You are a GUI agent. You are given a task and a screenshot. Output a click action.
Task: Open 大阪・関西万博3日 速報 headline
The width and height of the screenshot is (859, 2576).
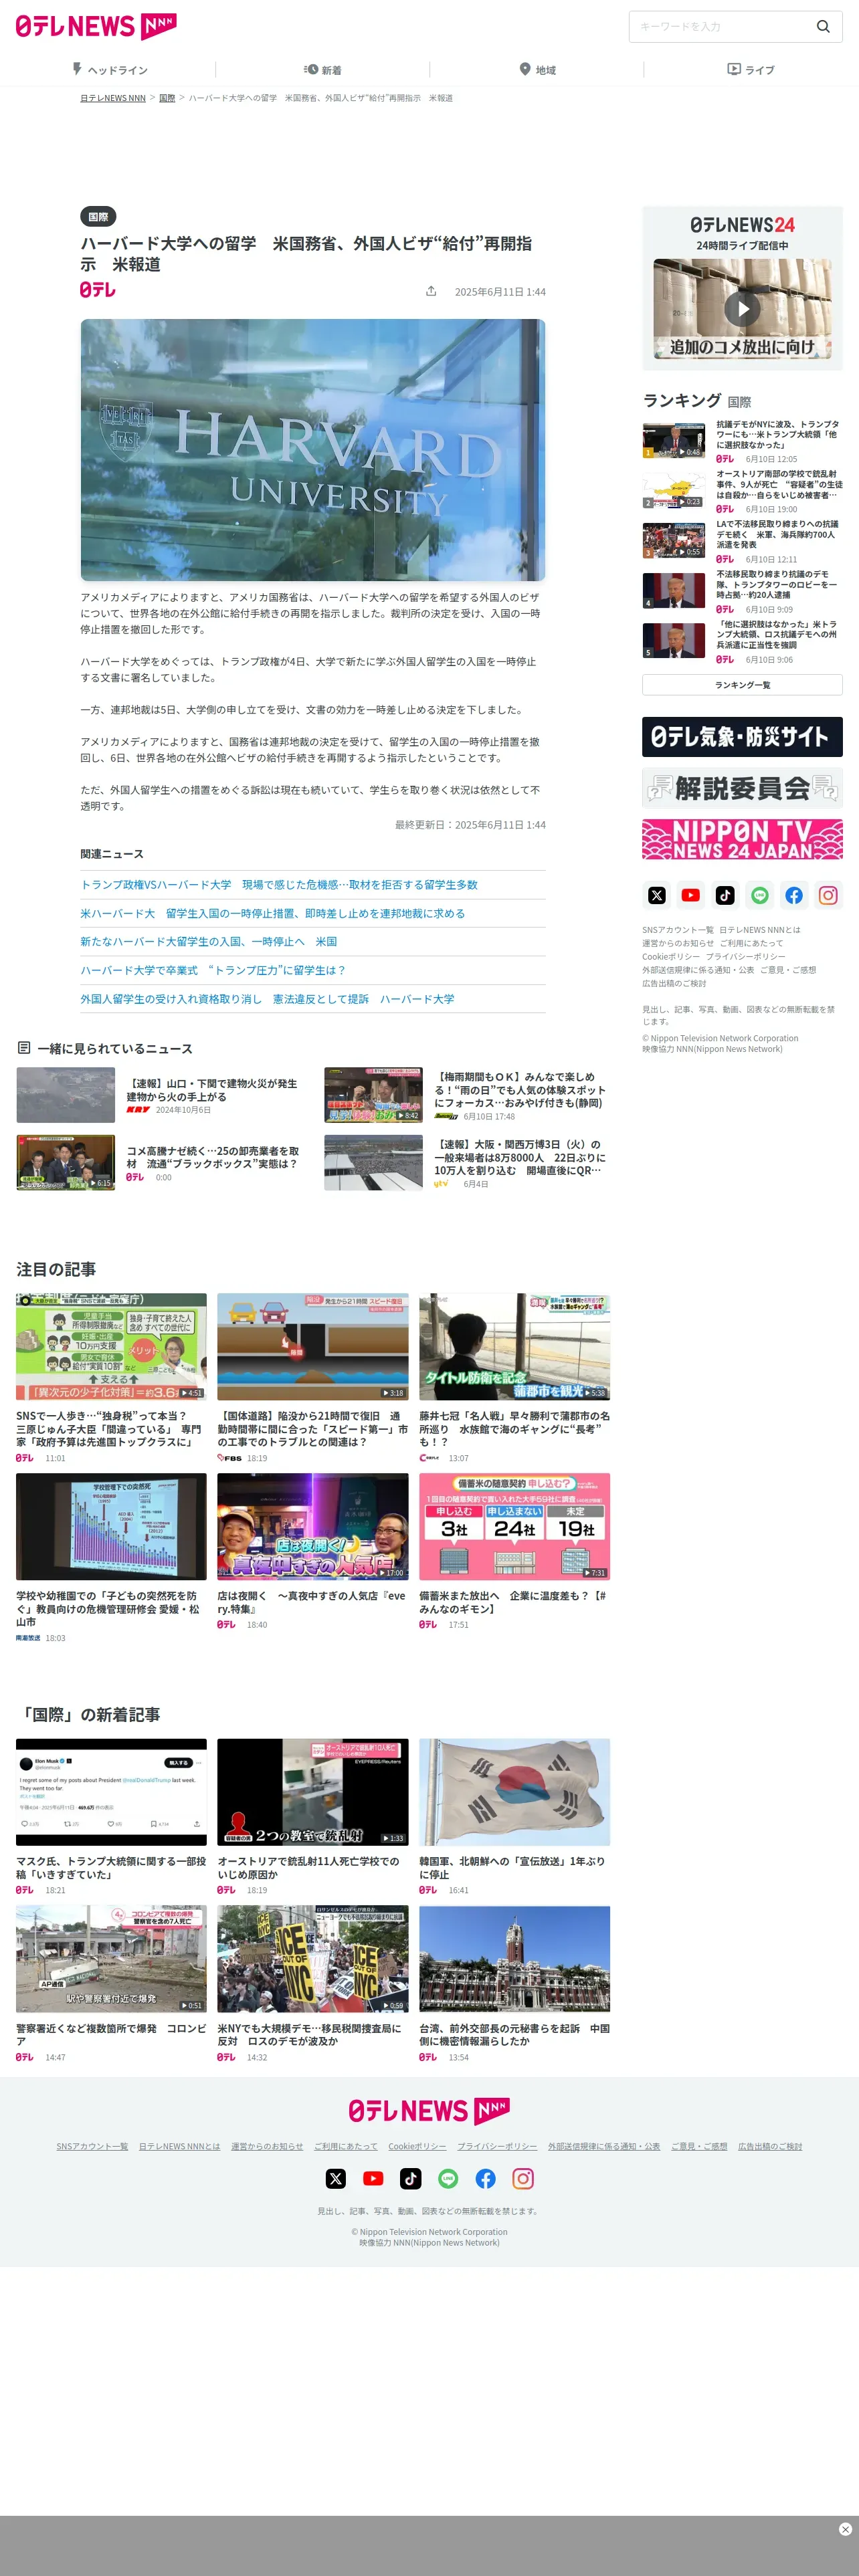point(520,1157)
